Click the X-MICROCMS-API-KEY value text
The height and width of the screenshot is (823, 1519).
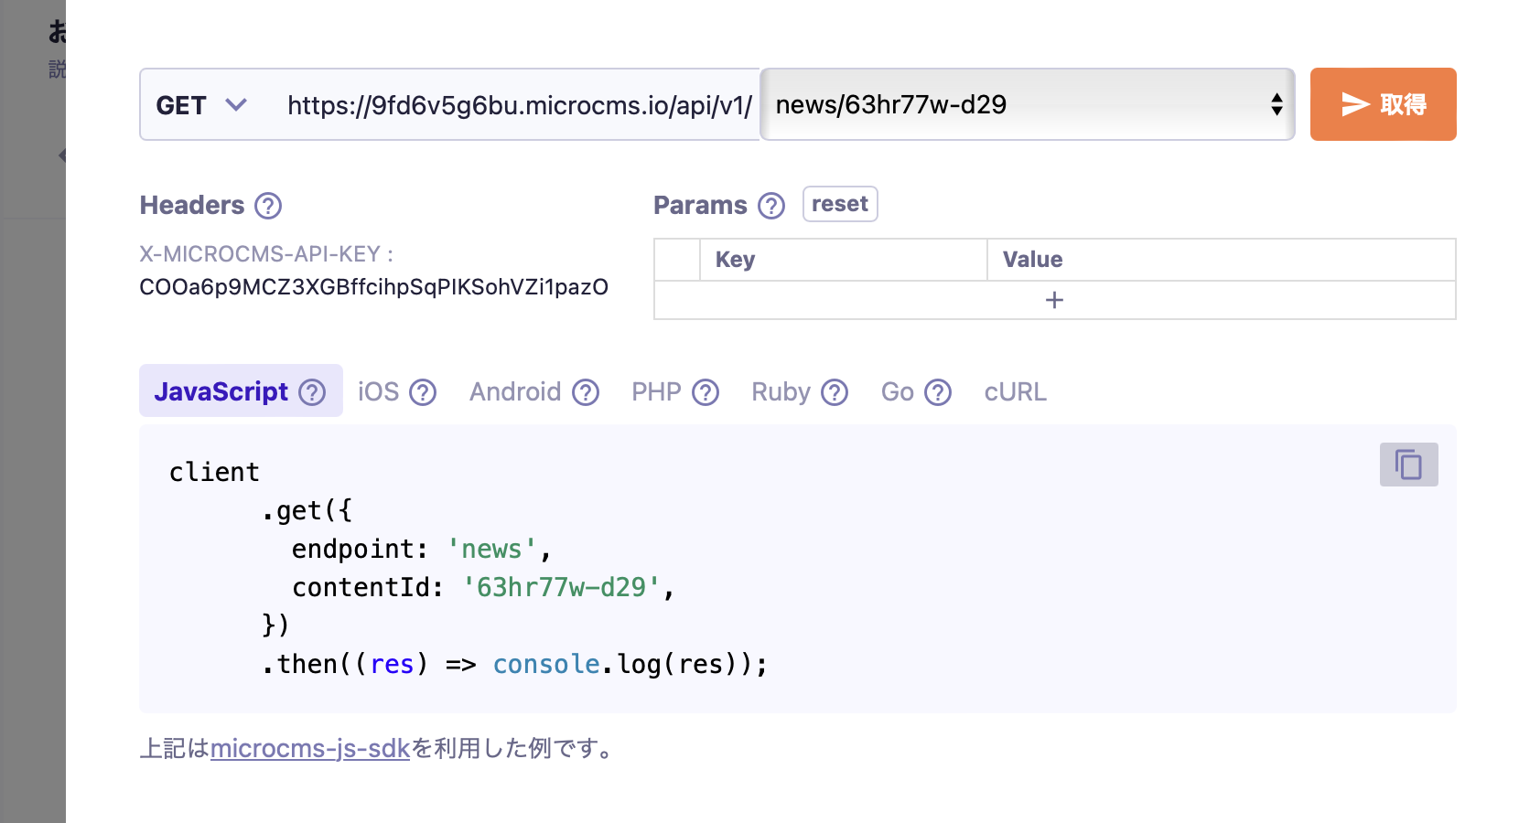(x=373, y=287)
